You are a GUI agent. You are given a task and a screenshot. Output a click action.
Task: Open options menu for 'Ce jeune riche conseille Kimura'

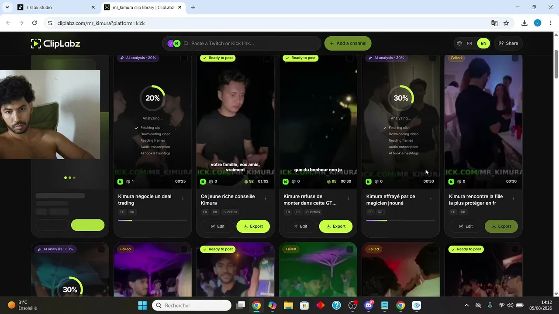tap(266, 198)
